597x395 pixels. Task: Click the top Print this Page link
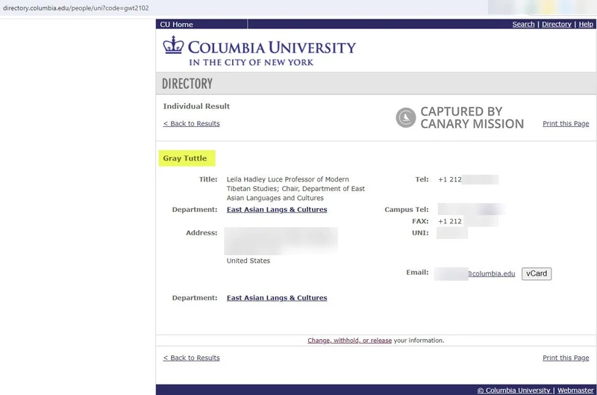point(566,123)
